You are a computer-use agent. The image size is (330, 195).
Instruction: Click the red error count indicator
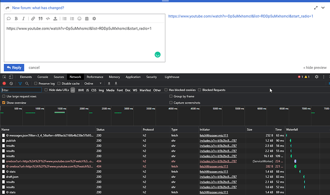point(300,77)
